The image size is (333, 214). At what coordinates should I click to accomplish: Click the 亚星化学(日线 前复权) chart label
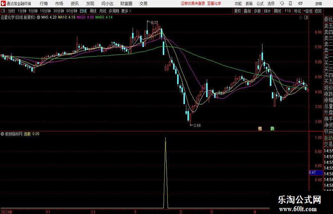coord(18,17)
